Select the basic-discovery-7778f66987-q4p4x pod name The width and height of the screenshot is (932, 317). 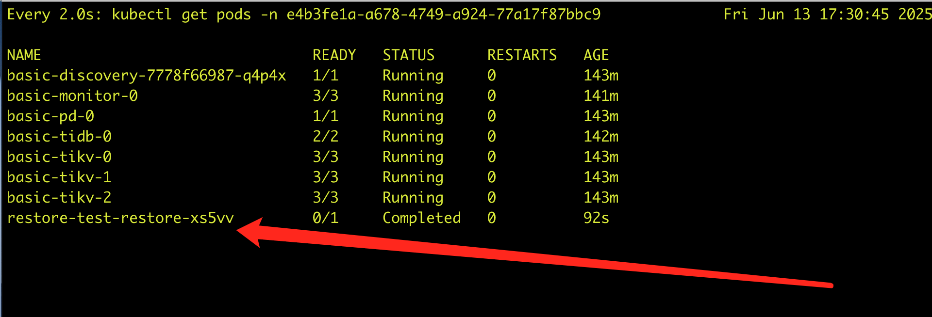pos(146,76)
